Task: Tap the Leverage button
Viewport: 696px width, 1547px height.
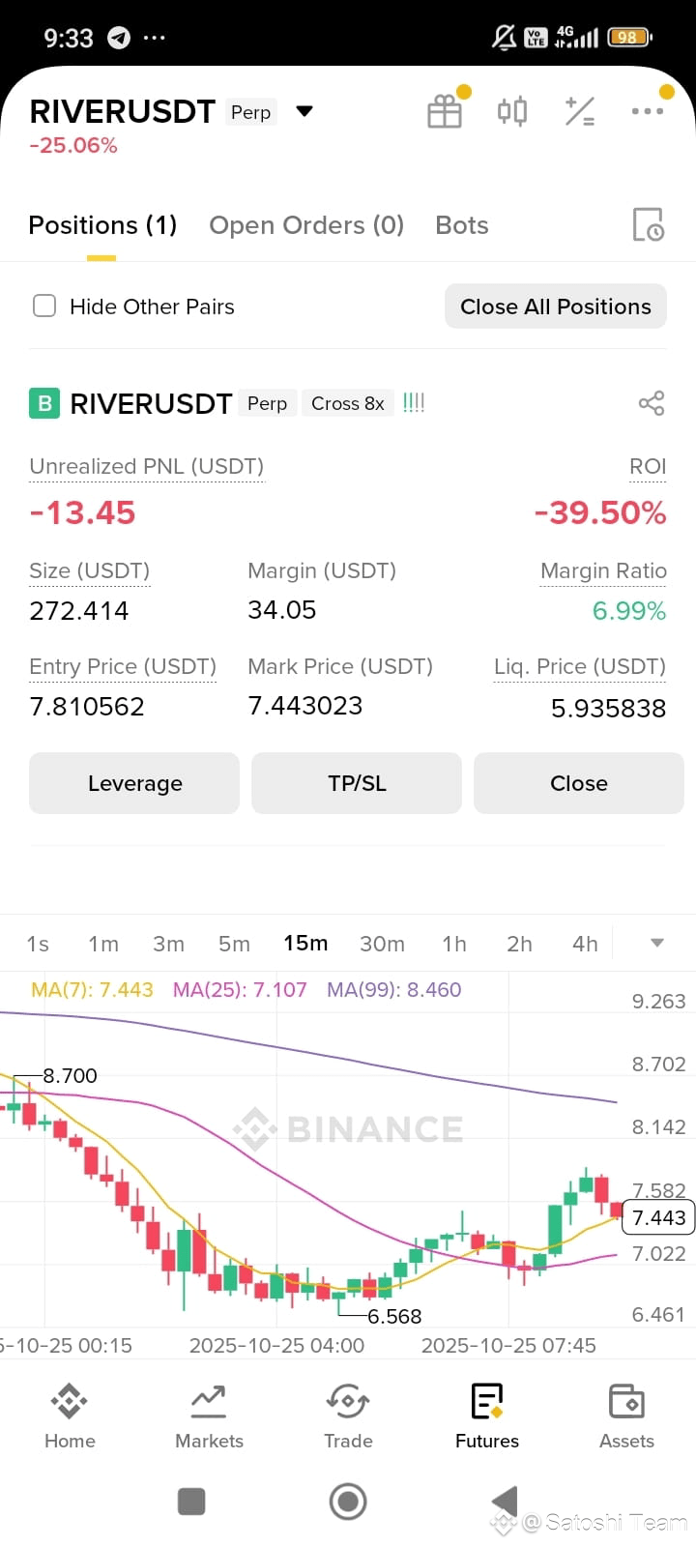Action: 134,783
